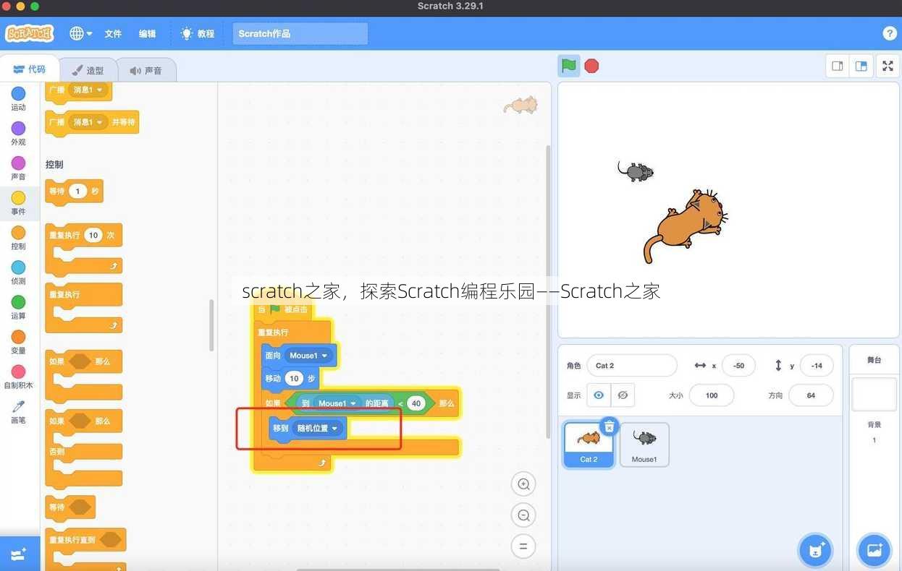
Task: Select the 事件 events category
Action: (x=18, y=202)
